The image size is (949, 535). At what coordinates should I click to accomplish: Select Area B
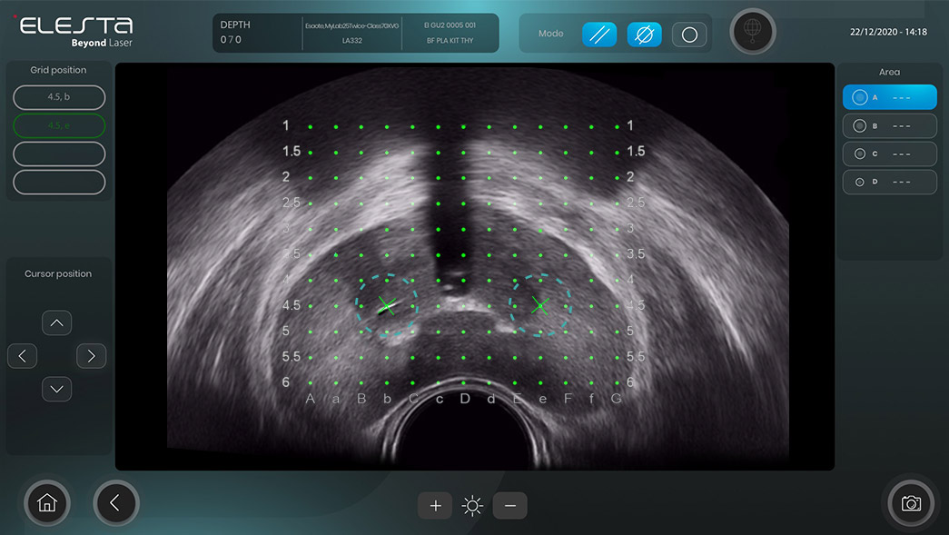coord(889,125)
